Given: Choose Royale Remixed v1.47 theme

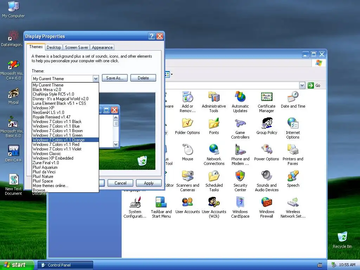Looking at the screenshot, I should (x=65, y=117).
